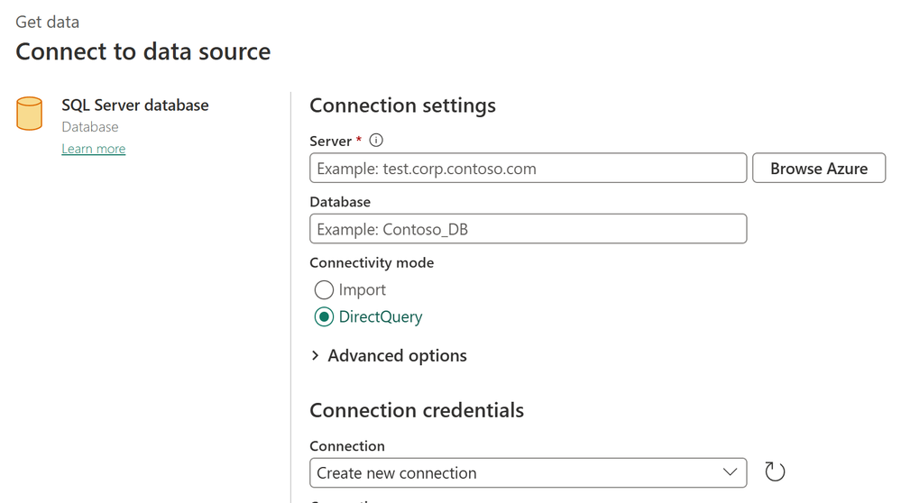Click the SQL Server database title
901x503 pixels.
(x=135, y=105)
